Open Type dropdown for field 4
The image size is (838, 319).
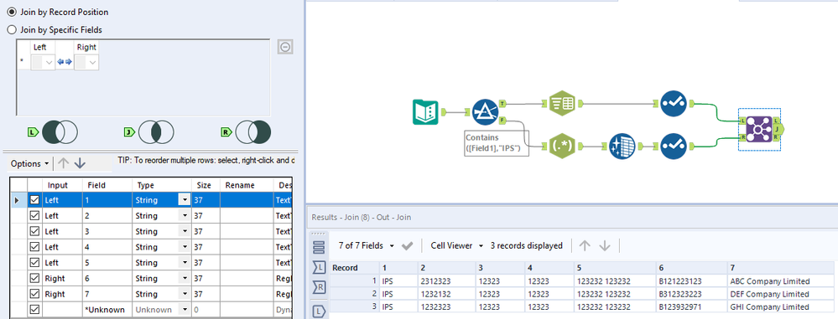[185, 247]
